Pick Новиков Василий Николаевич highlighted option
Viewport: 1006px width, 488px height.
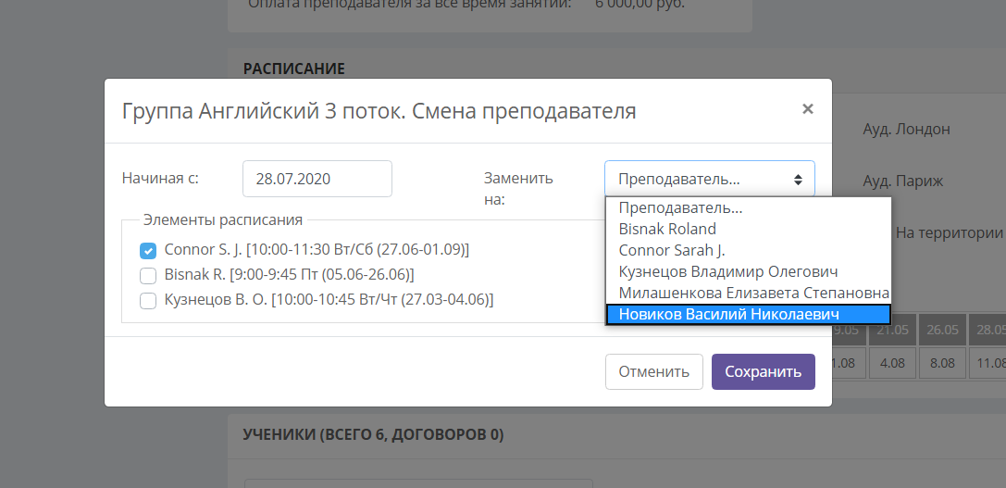tap(748, 314)
